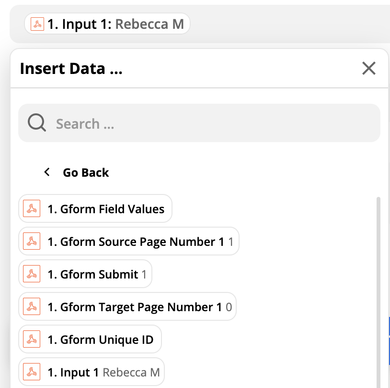This screenshot has height=388, width=390.
Task: Focus the Search input field
Action: [199, 123]
